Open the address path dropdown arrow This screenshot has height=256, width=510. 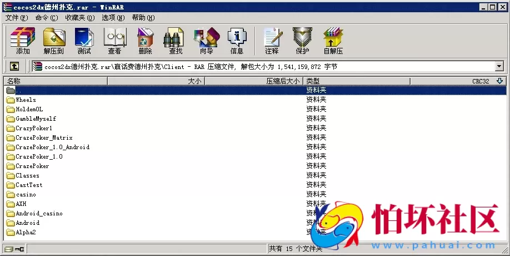499,66
